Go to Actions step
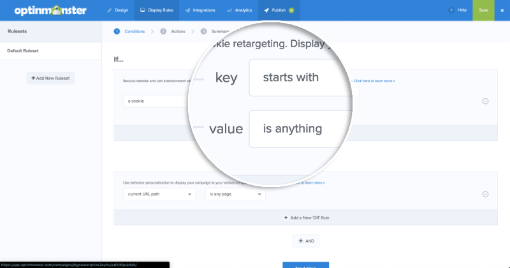 [x=178, y=32]
